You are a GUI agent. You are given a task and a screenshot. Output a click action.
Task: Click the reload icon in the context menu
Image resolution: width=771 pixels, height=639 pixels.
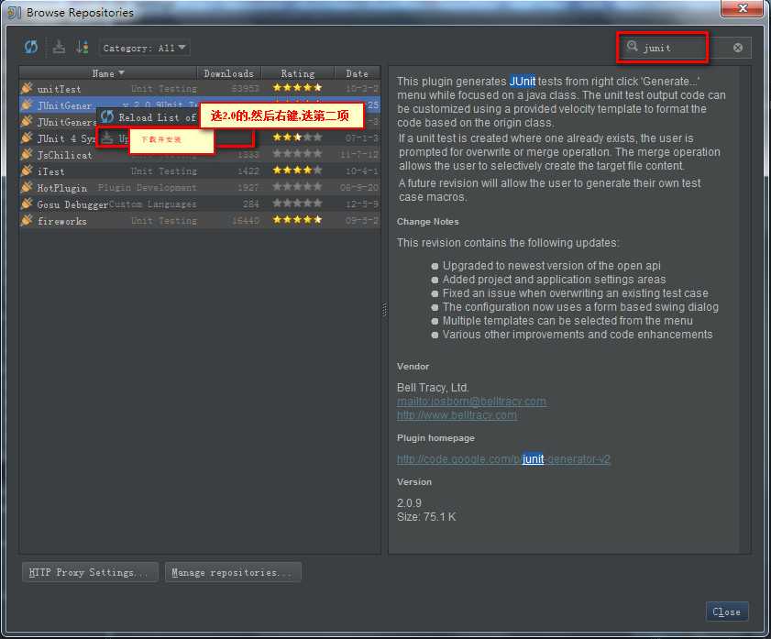pos(106,117)
